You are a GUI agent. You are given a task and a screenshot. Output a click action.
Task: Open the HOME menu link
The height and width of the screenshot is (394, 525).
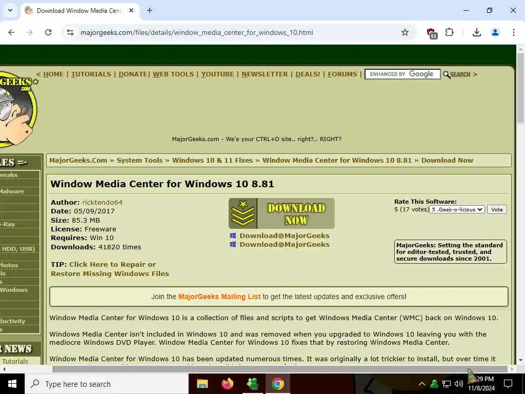point(53,74)
